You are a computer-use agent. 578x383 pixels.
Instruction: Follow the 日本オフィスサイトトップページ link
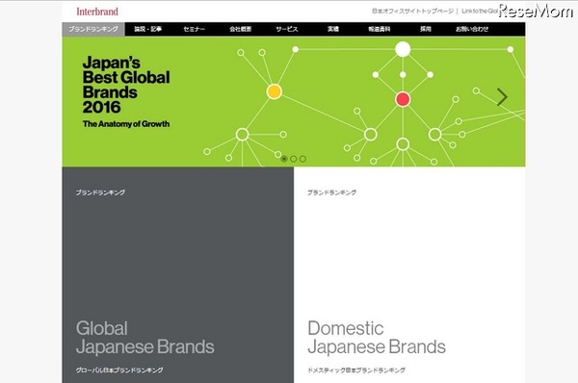pos(412,11)
